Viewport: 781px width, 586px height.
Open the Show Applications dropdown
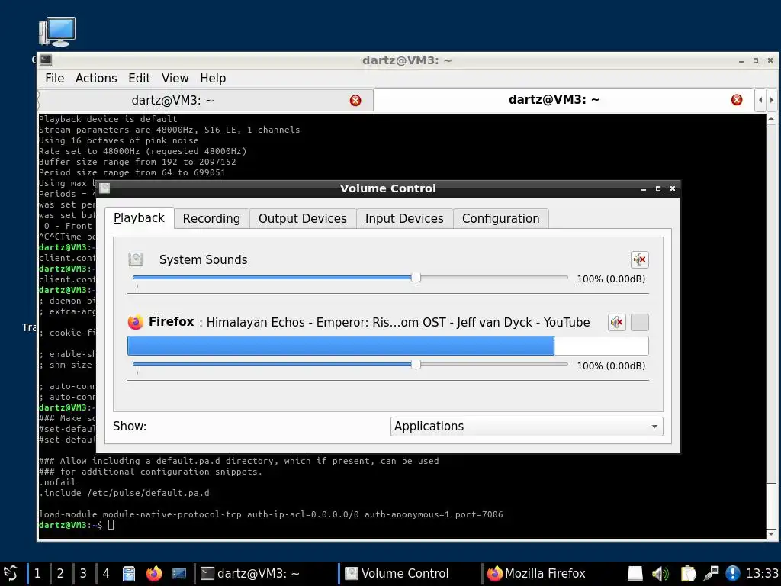tap(526, 427)
